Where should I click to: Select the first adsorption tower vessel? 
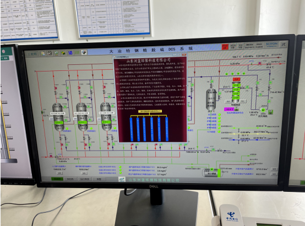point(58,117)
